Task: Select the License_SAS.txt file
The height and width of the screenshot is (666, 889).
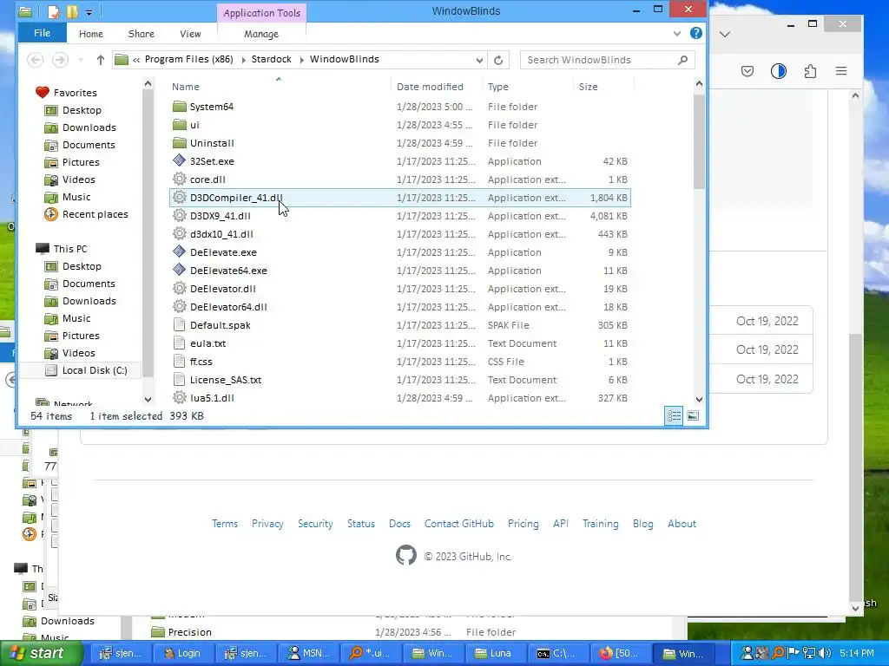Action: [226, 380]
